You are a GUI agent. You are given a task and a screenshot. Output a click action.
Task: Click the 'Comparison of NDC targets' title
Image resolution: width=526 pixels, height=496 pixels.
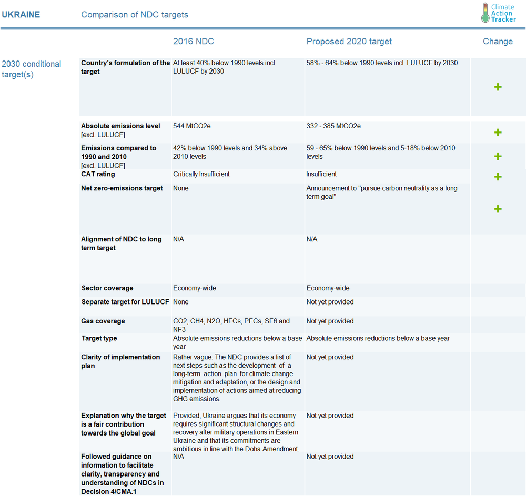coord(135,15)
